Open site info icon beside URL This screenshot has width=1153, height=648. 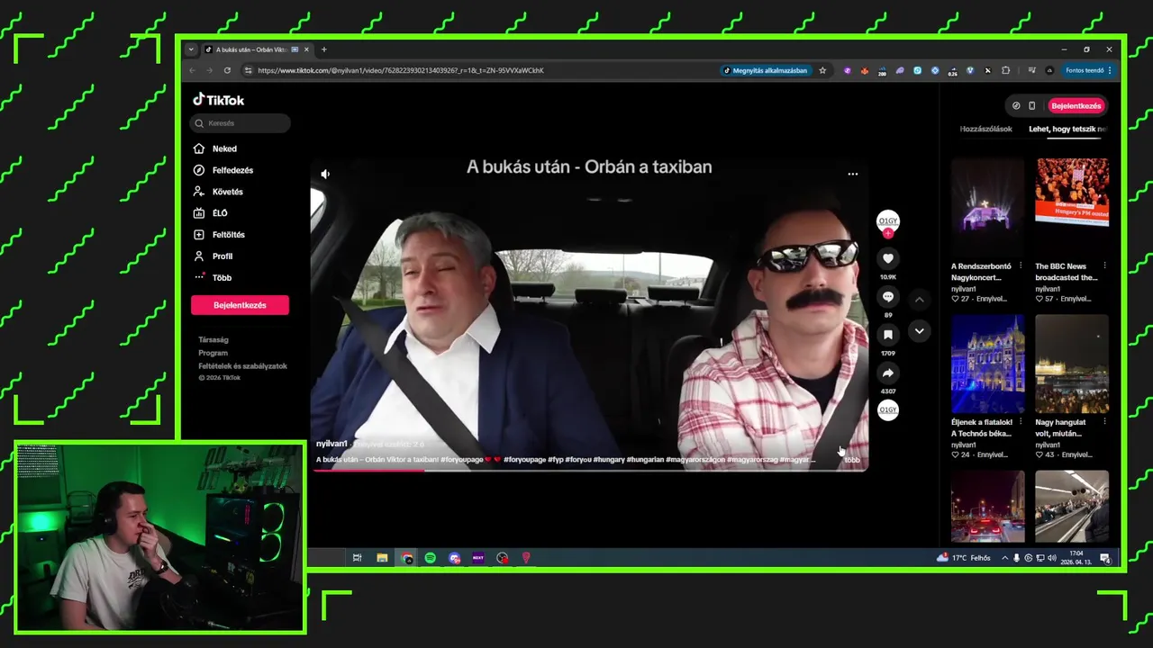tap(249, 70)
